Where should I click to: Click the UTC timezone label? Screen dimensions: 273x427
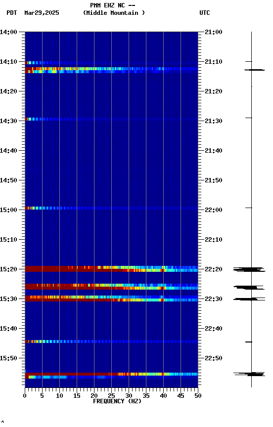(205, 13)
